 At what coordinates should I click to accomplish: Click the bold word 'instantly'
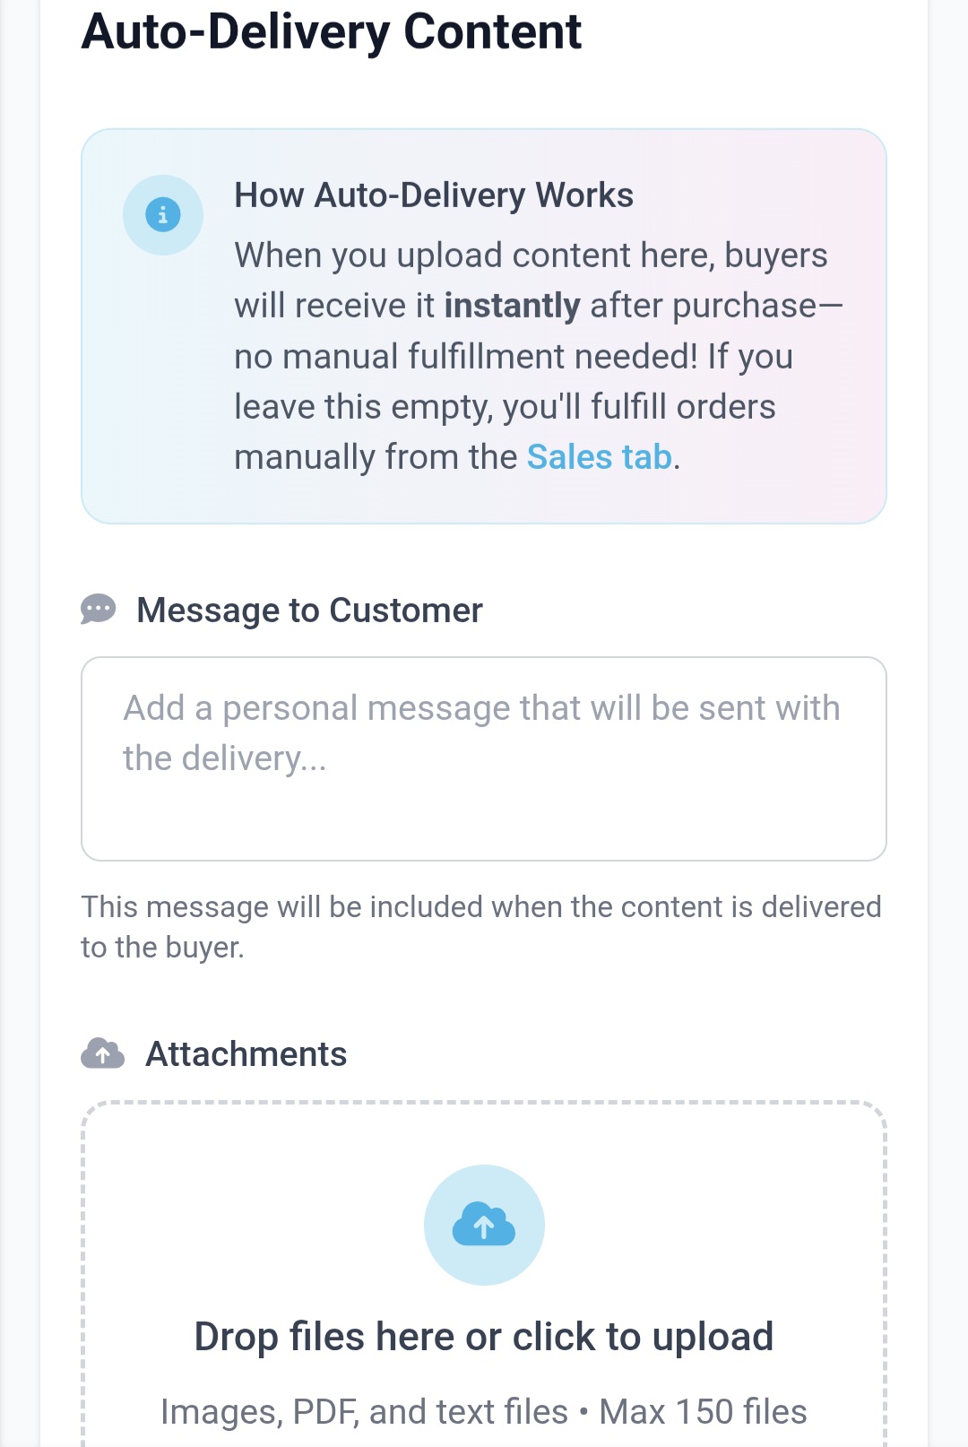click(x=512, y=307)
